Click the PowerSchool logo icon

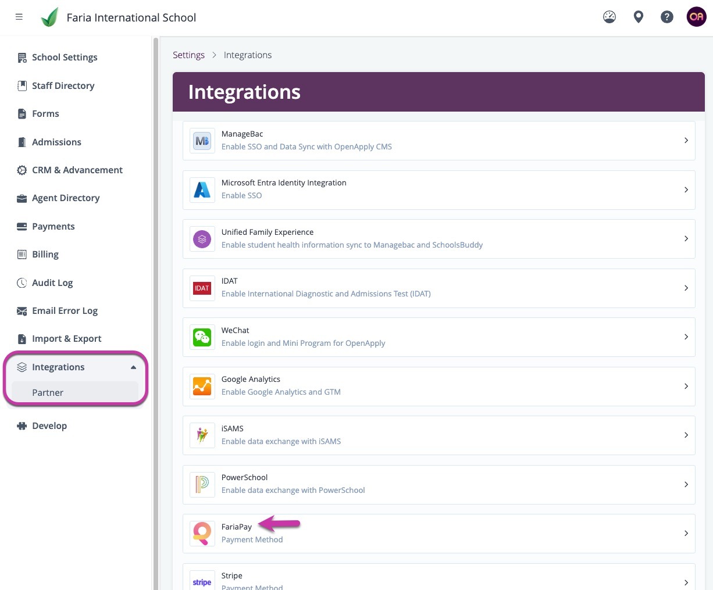click(202, 484)
